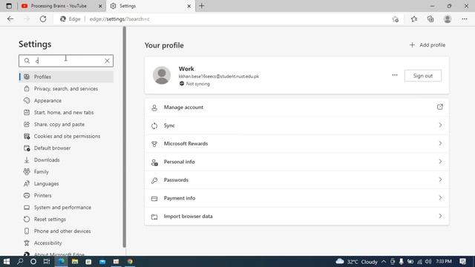The image size is (475, 267).
Task: Open Settings and more ellipsis menu
Action: 465,19
